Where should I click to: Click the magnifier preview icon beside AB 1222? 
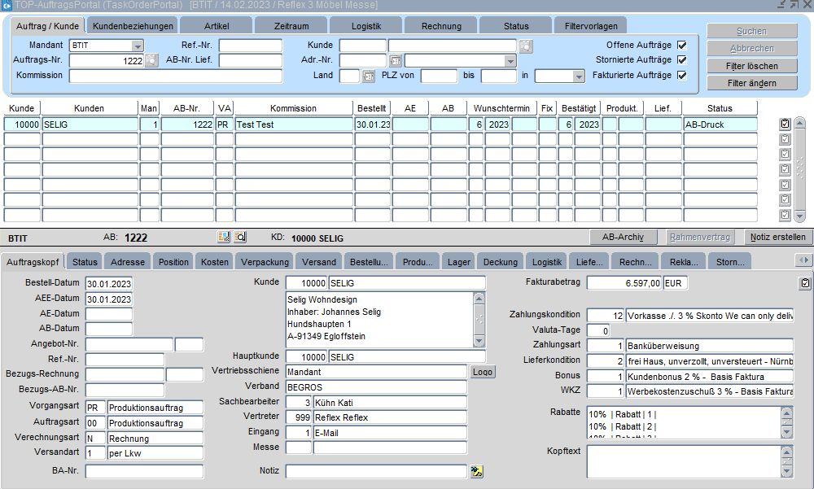click(x=240, y=238)
